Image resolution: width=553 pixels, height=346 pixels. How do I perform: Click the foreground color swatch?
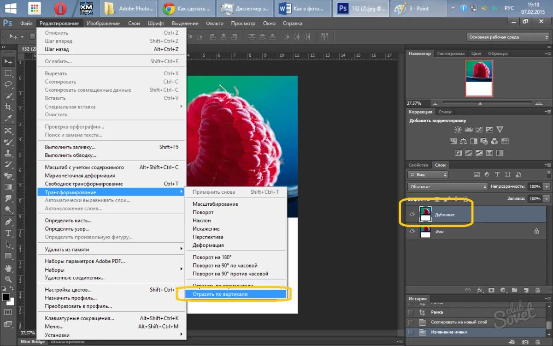click(x=6, y=297)
